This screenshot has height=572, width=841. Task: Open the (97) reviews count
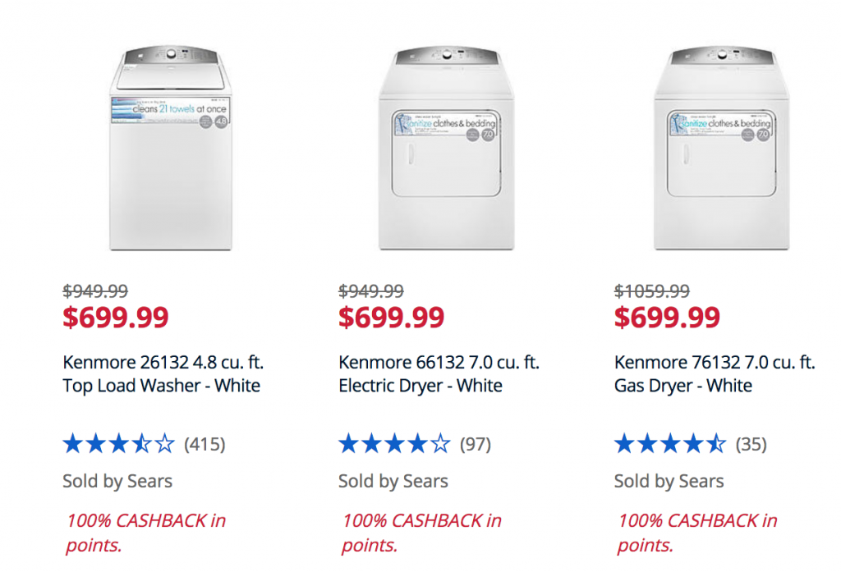point(476,445)
